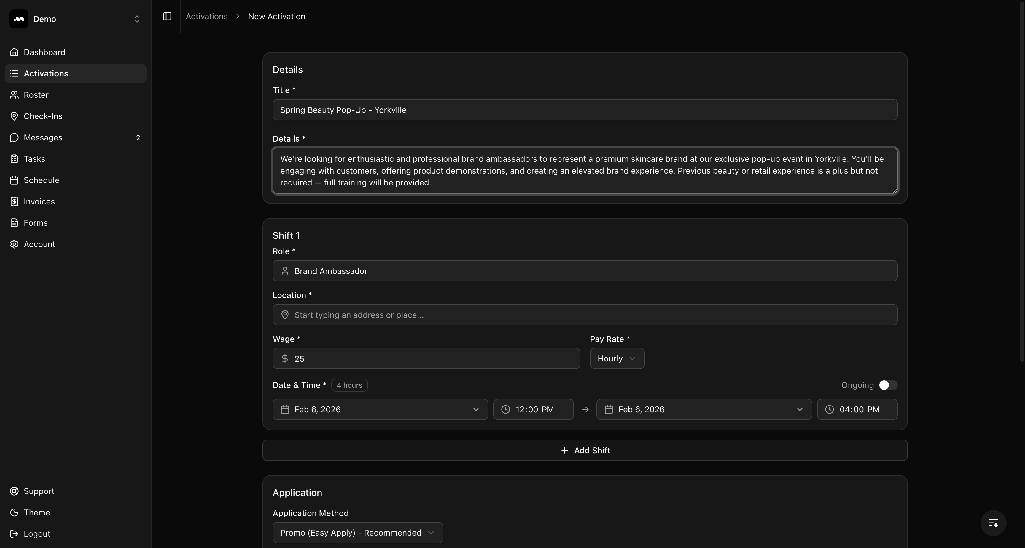Viewport: 1025px width, 548px height.
Task: Click the Add Shift button
Action: coord(585,450)
